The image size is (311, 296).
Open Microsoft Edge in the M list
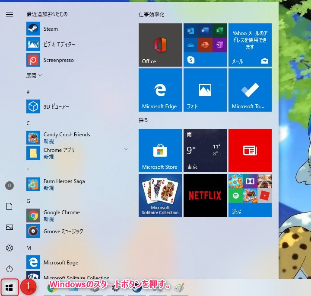(77, 262)
